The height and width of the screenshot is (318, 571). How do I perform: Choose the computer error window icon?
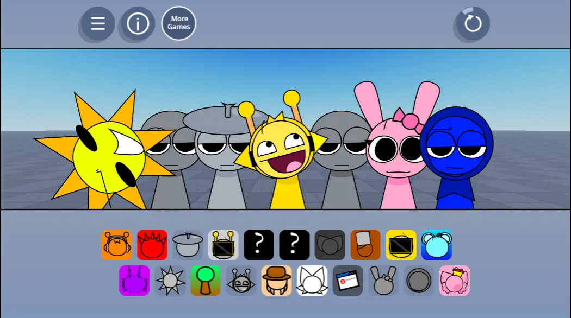coord(348,281)
